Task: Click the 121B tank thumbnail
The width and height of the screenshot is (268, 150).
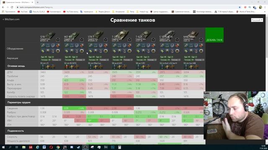Action: point(50,35)
